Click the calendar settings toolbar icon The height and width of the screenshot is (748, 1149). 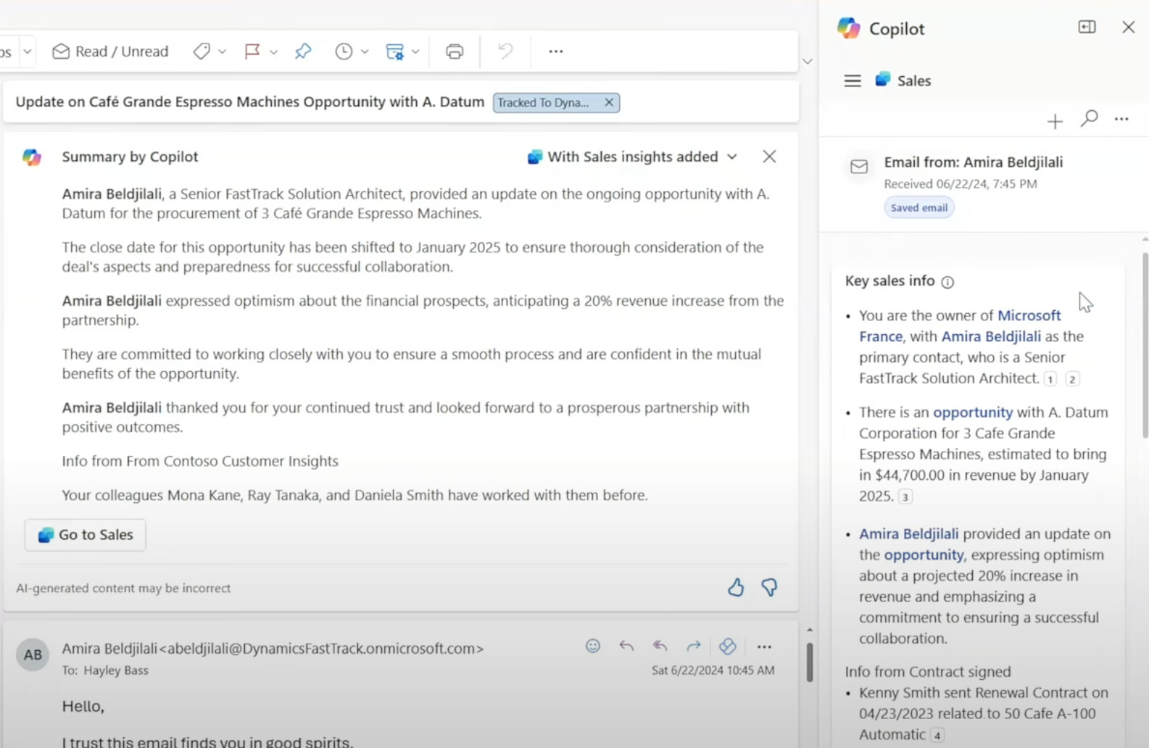[394, 51]
